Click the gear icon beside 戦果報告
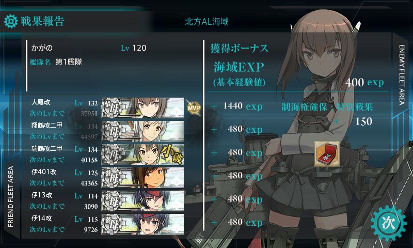This screenshot has width=413, height=248. point(11,22)
